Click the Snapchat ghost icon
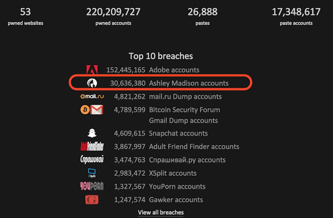This screenshot has width=333, height=218. coord(93,134)
